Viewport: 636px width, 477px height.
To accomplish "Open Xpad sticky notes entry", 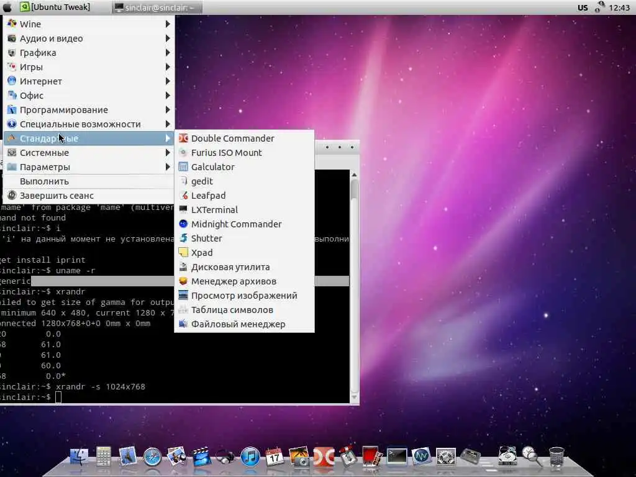I will pyautogui.click(x=244, y=253).
